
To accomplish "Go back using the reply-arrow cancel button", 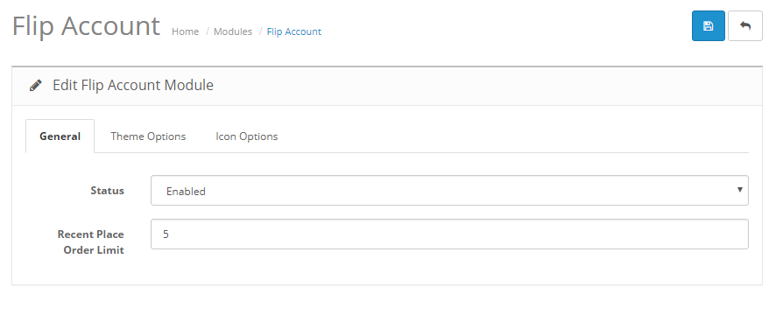I will coord(745,25).
